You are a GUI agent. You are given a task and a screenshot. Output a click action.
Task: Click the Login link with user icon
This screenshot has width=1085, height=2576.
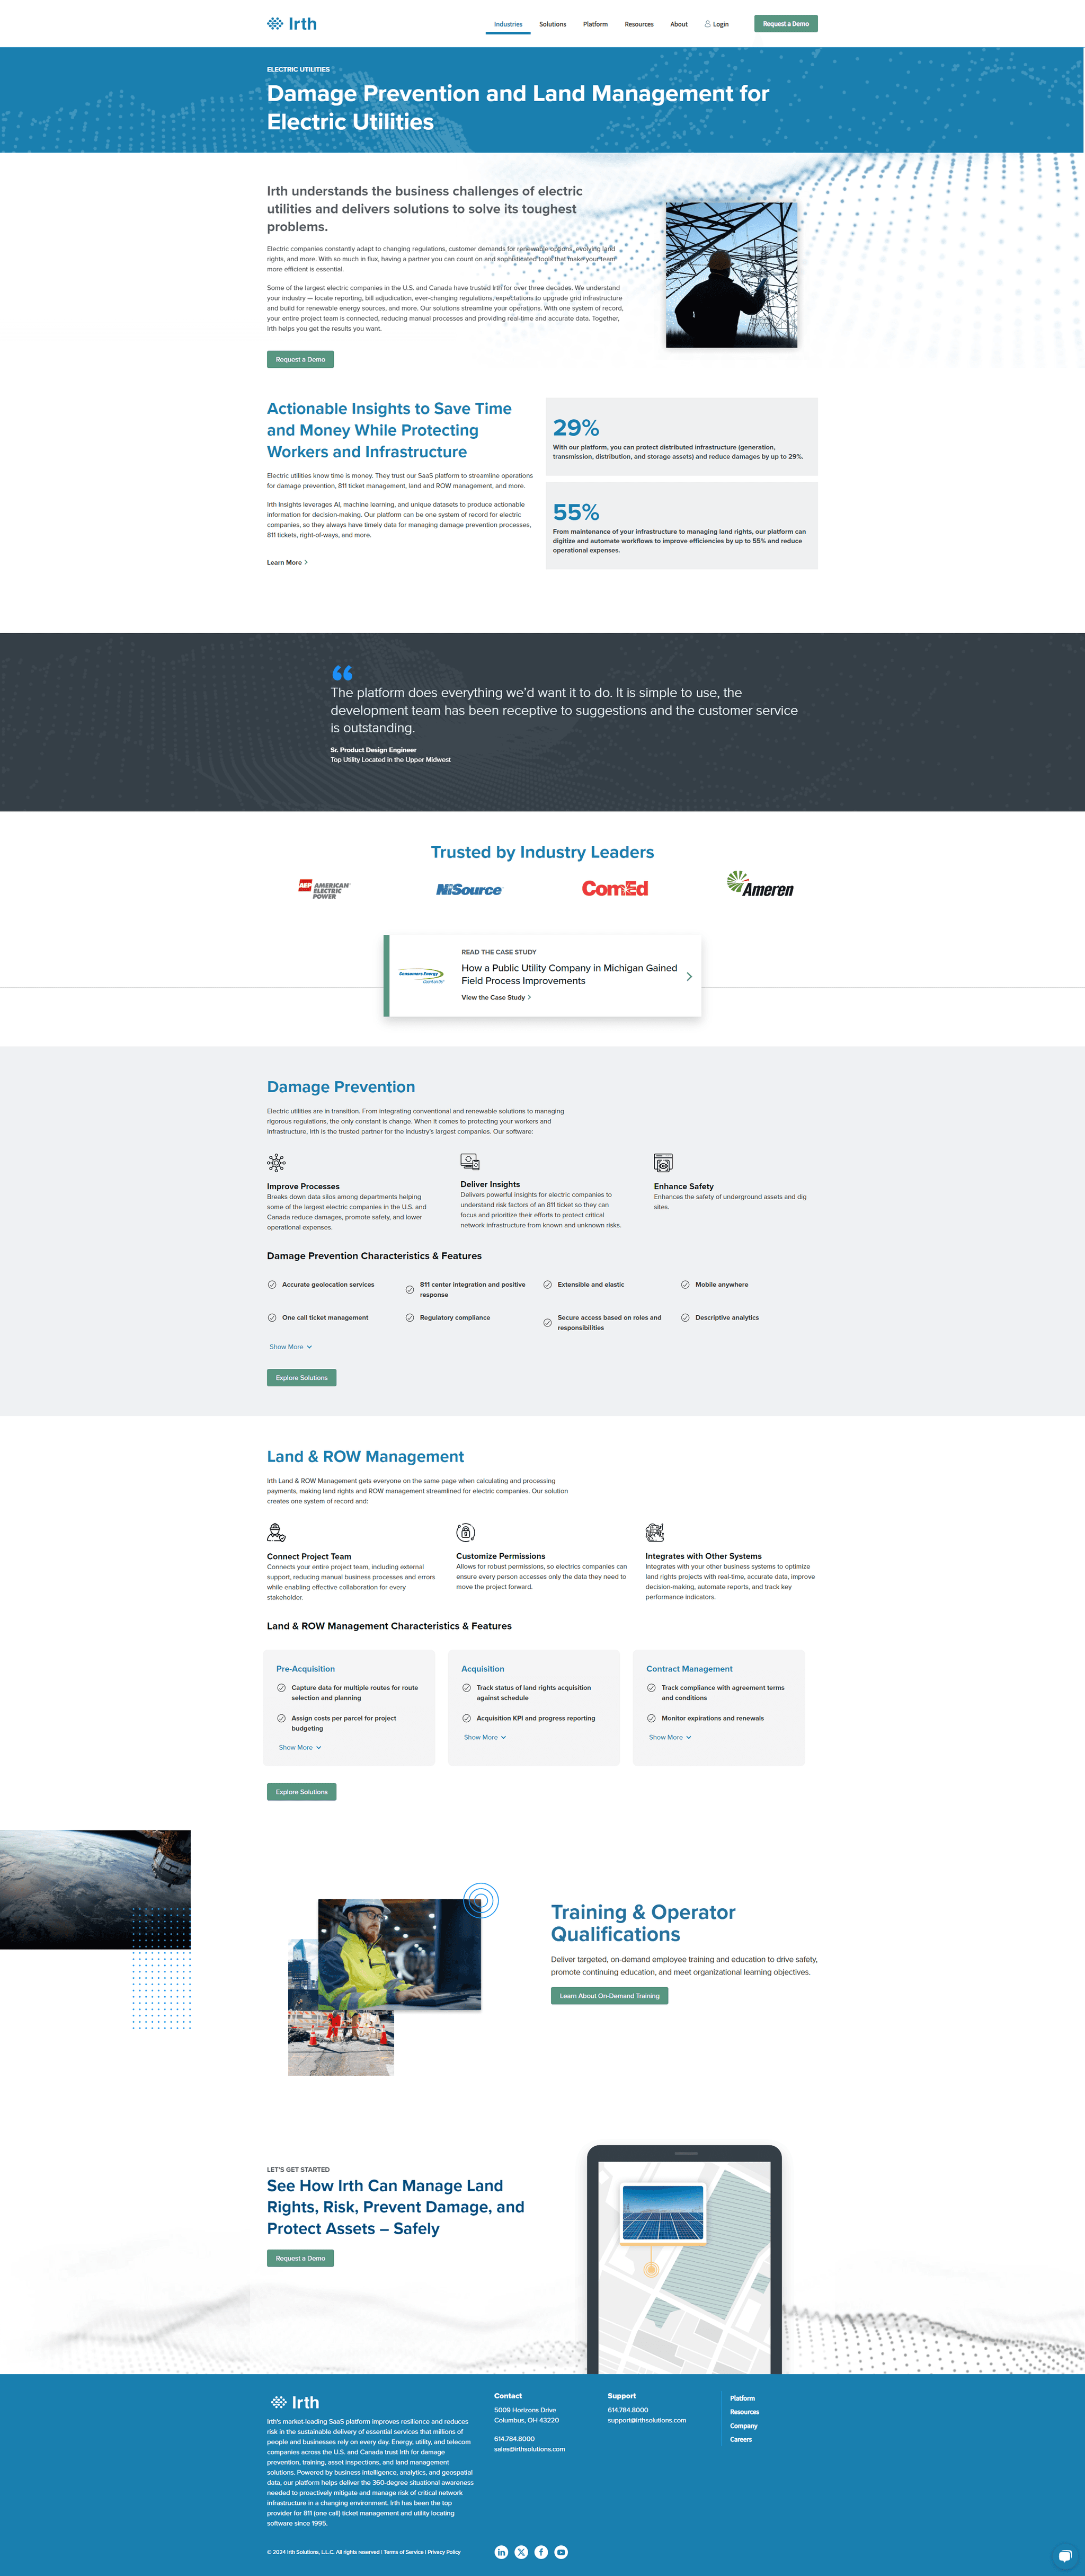pyautogui.click(x=717, y=24)
